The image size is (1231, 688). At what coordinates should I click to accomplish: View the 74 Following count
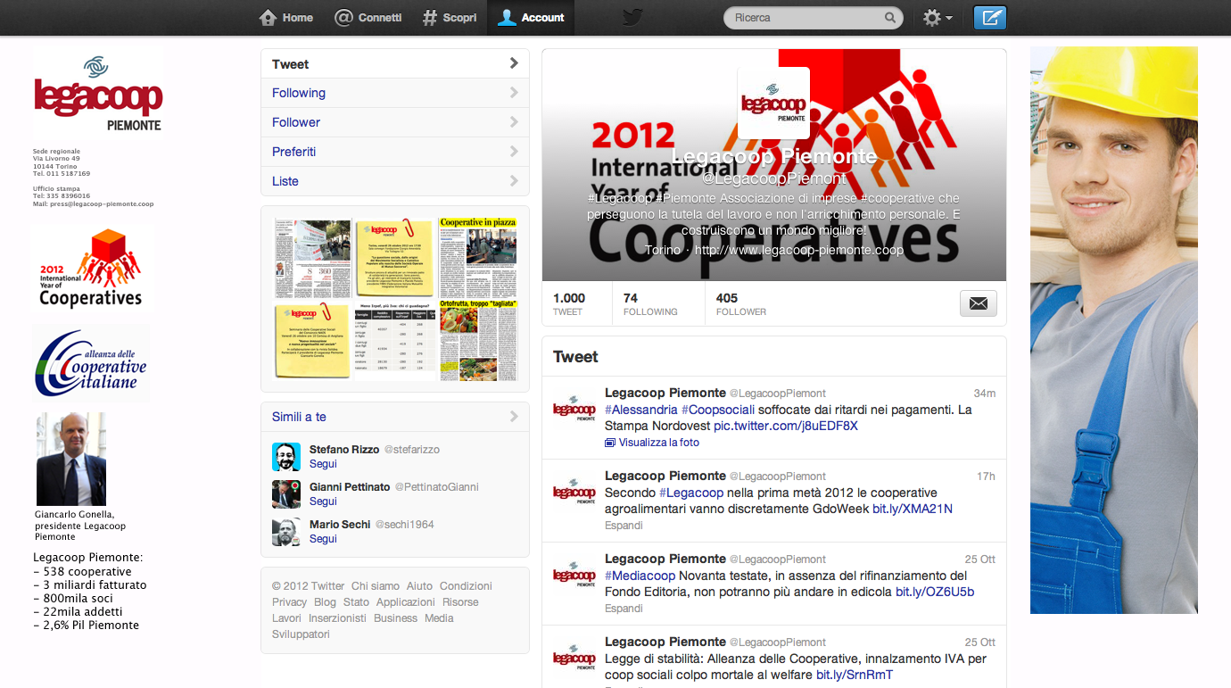[650, 304]
